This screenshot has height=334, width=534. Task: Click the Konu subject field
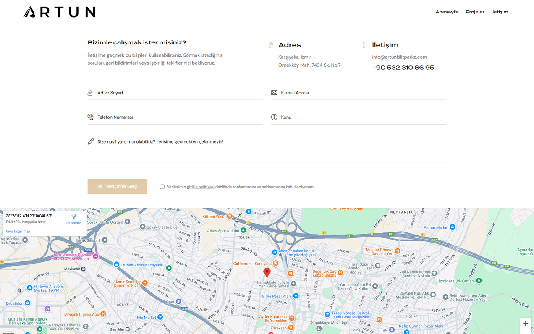[x=362, y=117]
